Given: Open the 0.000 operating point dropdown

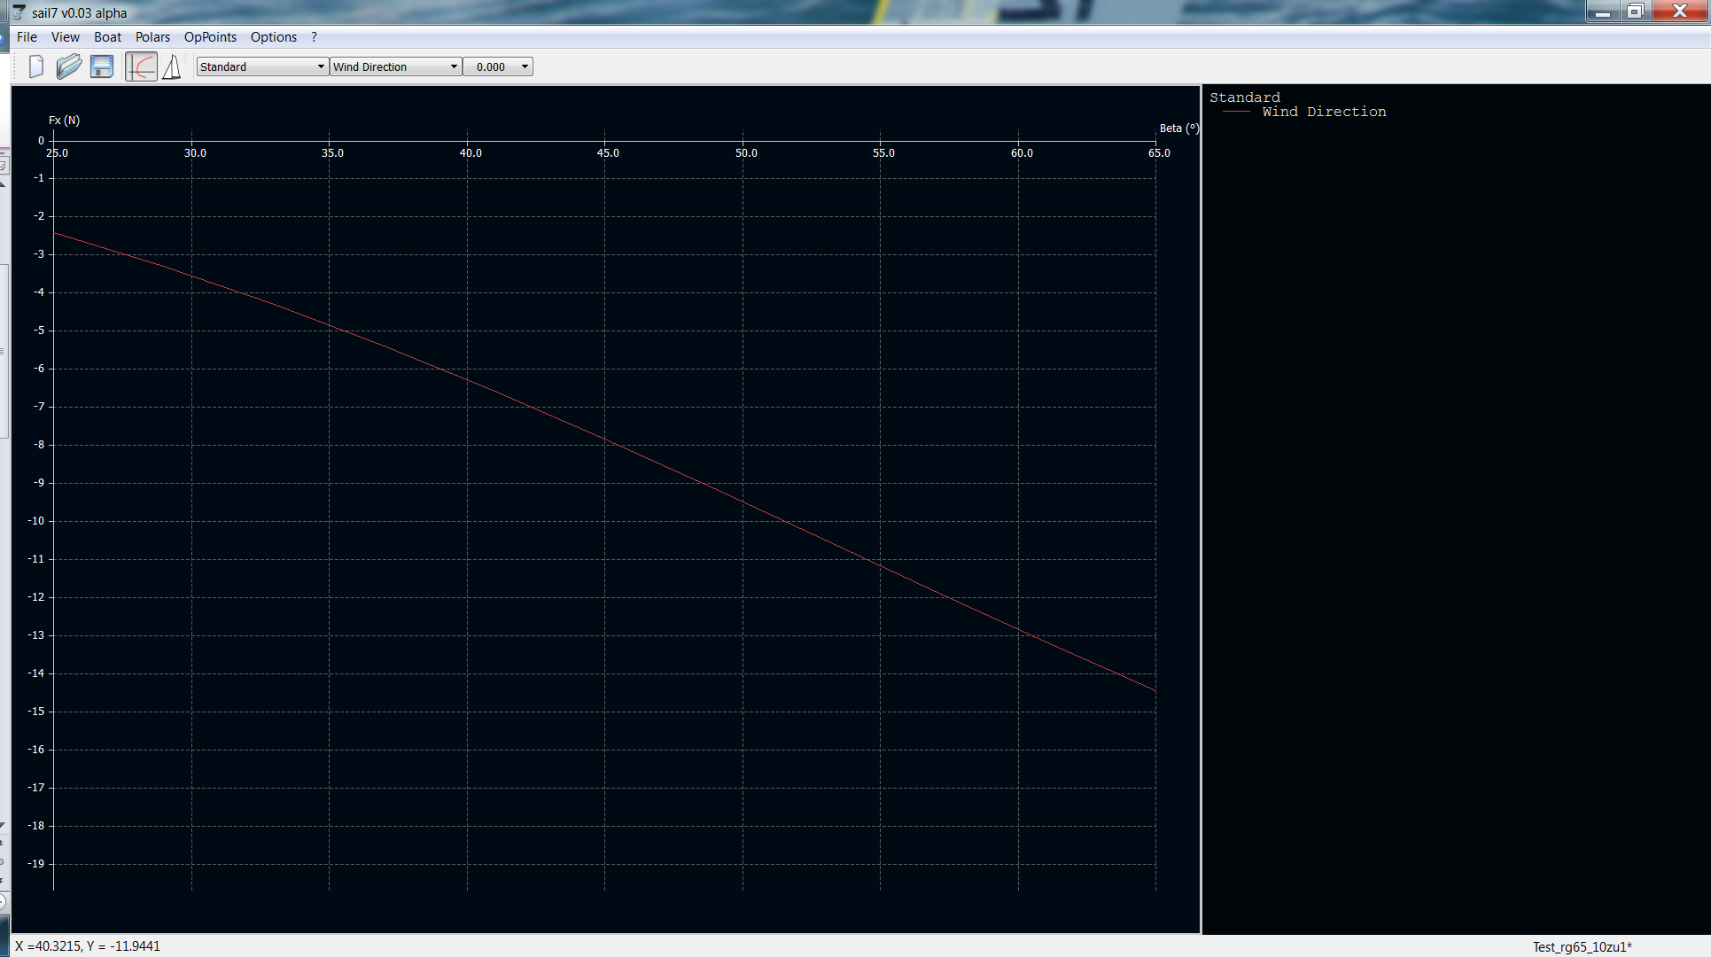Looking at the screenshot, I should pyautogui.click(x=498, y=66).
